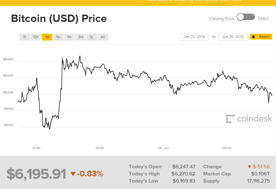276x189 pixels.
Task: Select the 1h time range
Action: [x=24, y=37]
